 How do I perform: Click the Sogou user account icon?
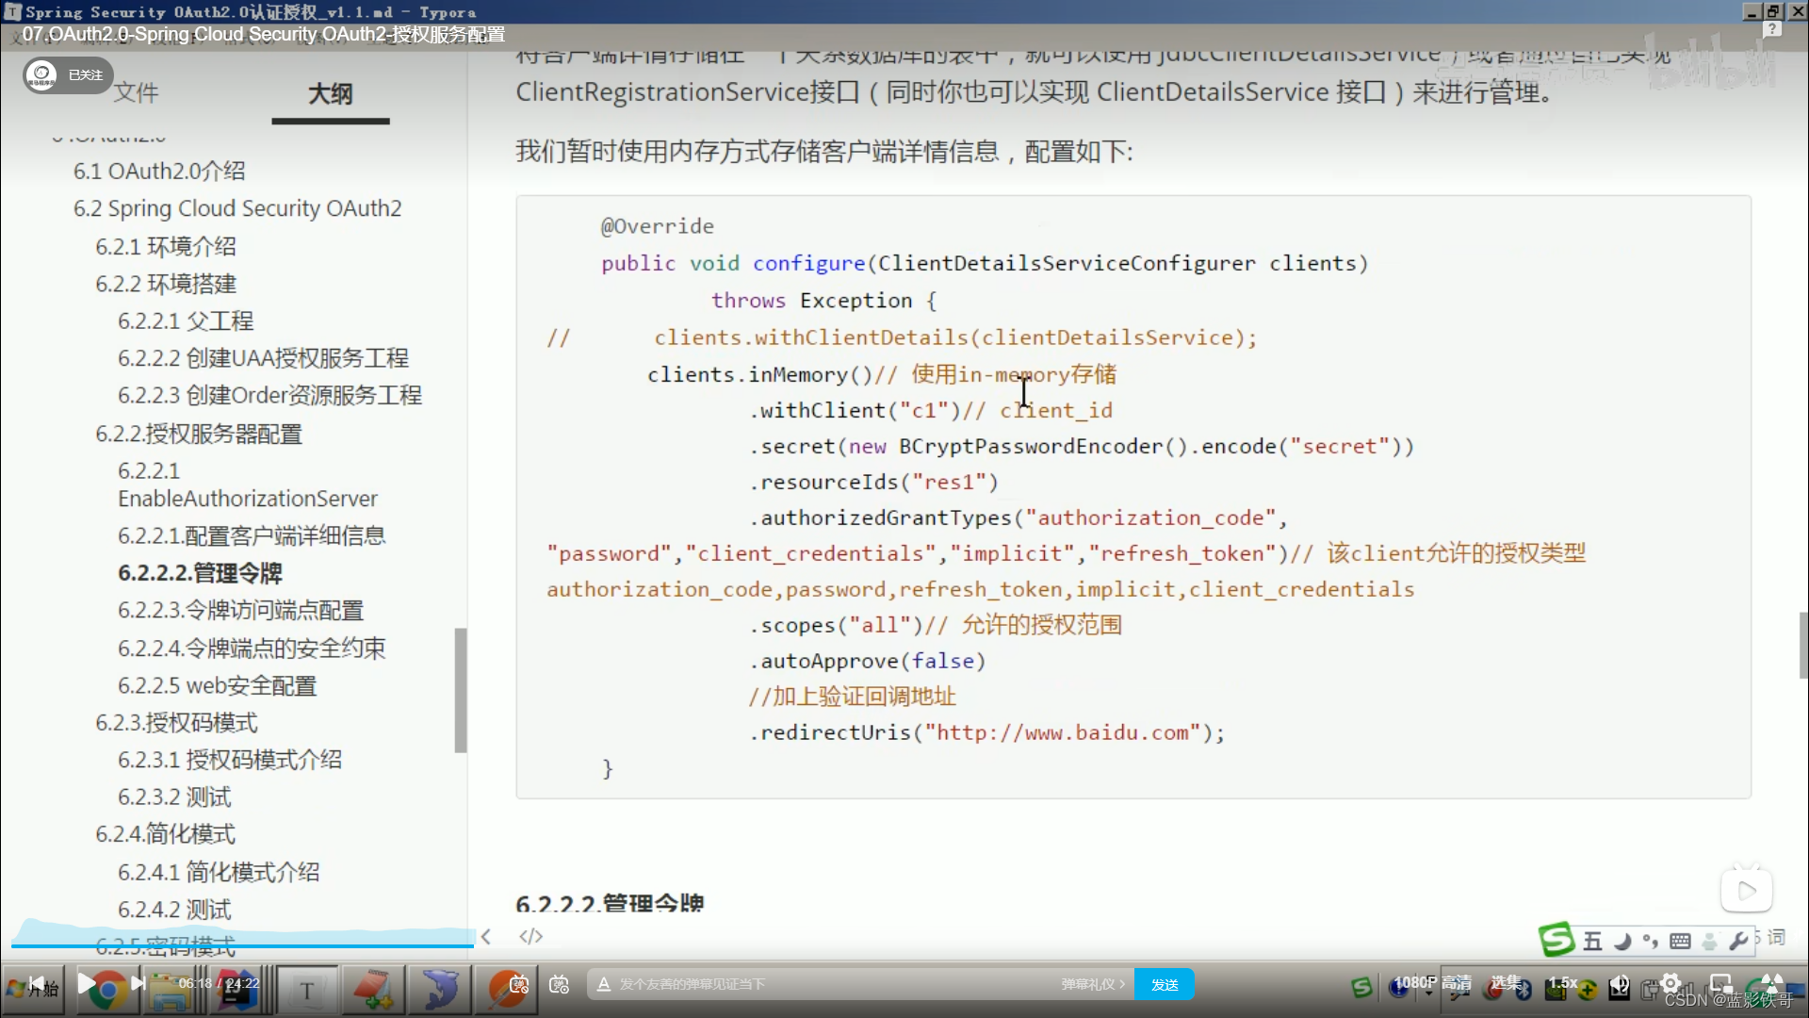point(1709,941)
